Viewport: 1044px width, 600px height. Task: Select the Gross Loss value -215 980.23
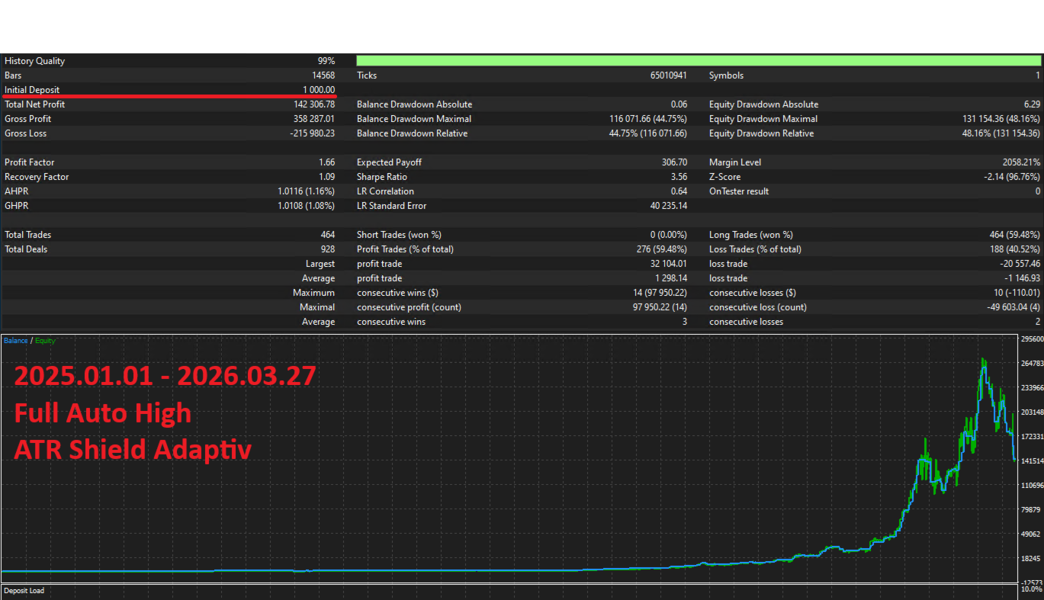click(x=313, y=133)
